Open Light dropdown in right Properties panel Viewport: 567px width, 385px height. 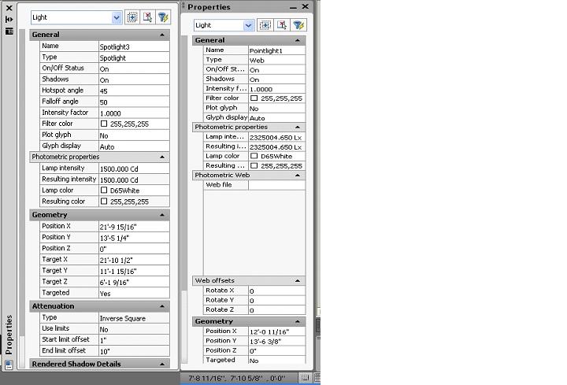pyautogui.click(x=249, y=25)
